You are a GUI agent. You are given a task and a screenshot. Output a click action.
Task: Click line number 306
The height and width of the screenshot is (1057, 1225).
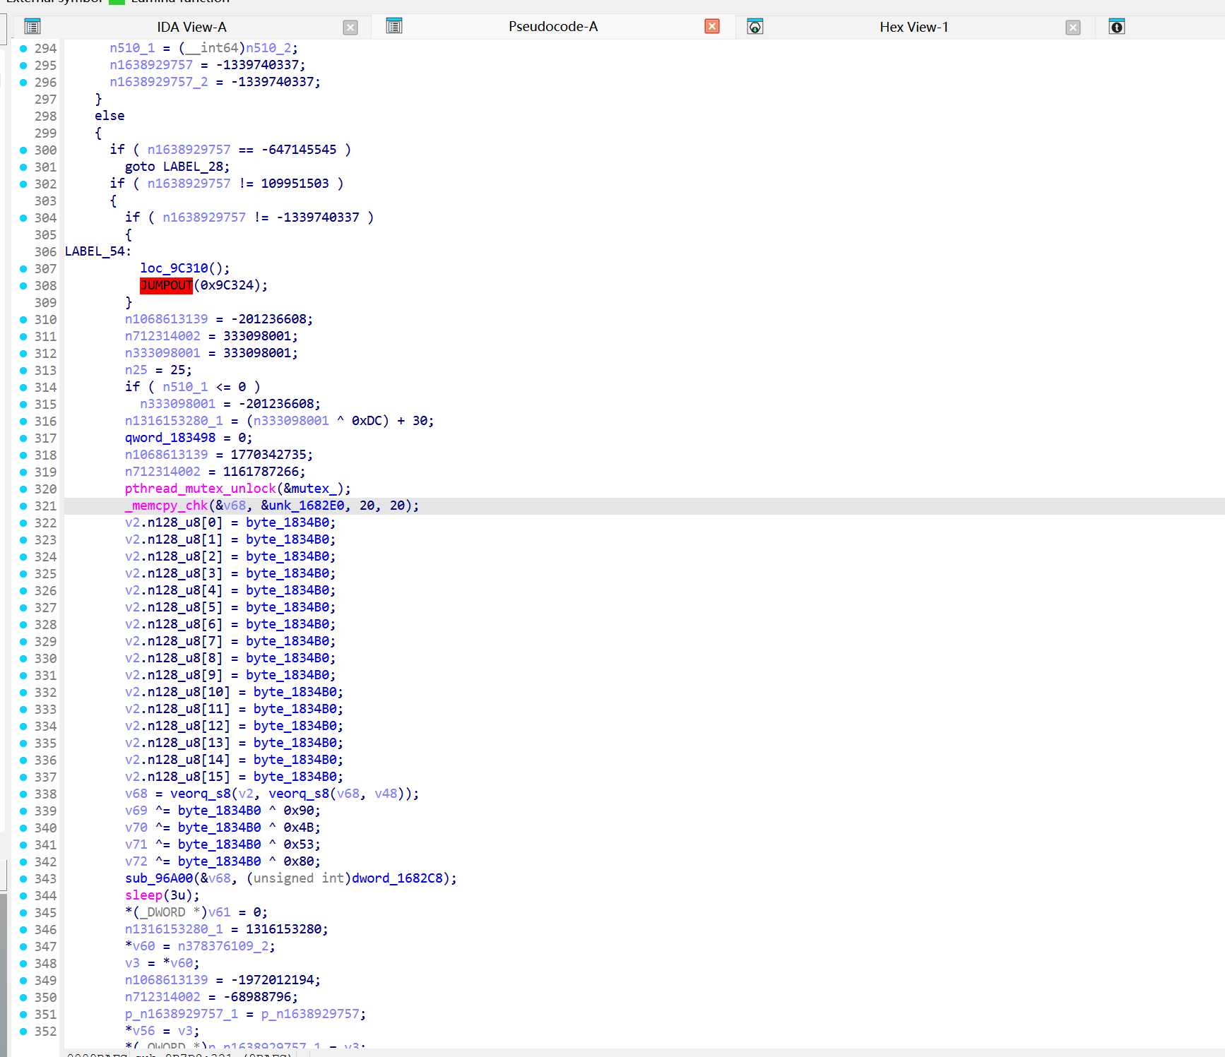[x=45, y=251]
